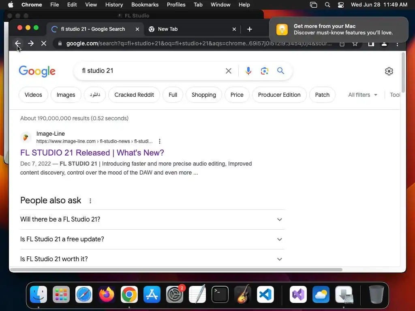
Task: Open Terminal from the Dock
Action: click(x=220, y=294)
